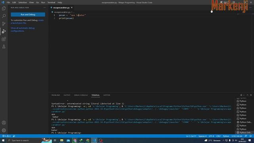Screen dimensions: 254x143
Task: Close the escapecarakter.py editor tab
Action: click(72, 8)
